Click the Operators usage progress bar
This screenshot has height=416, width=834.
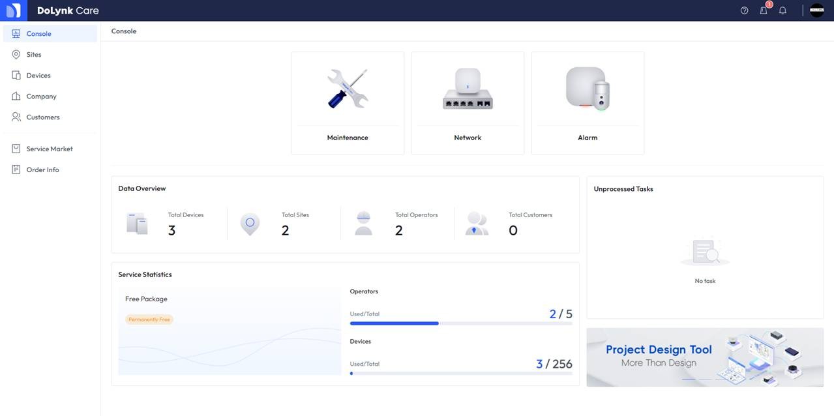460,323
